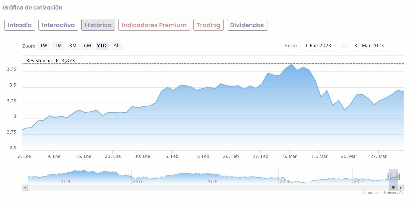411x204 pixels.
Task: Show the Dividendos tab
Action: (x=247, y=25)
